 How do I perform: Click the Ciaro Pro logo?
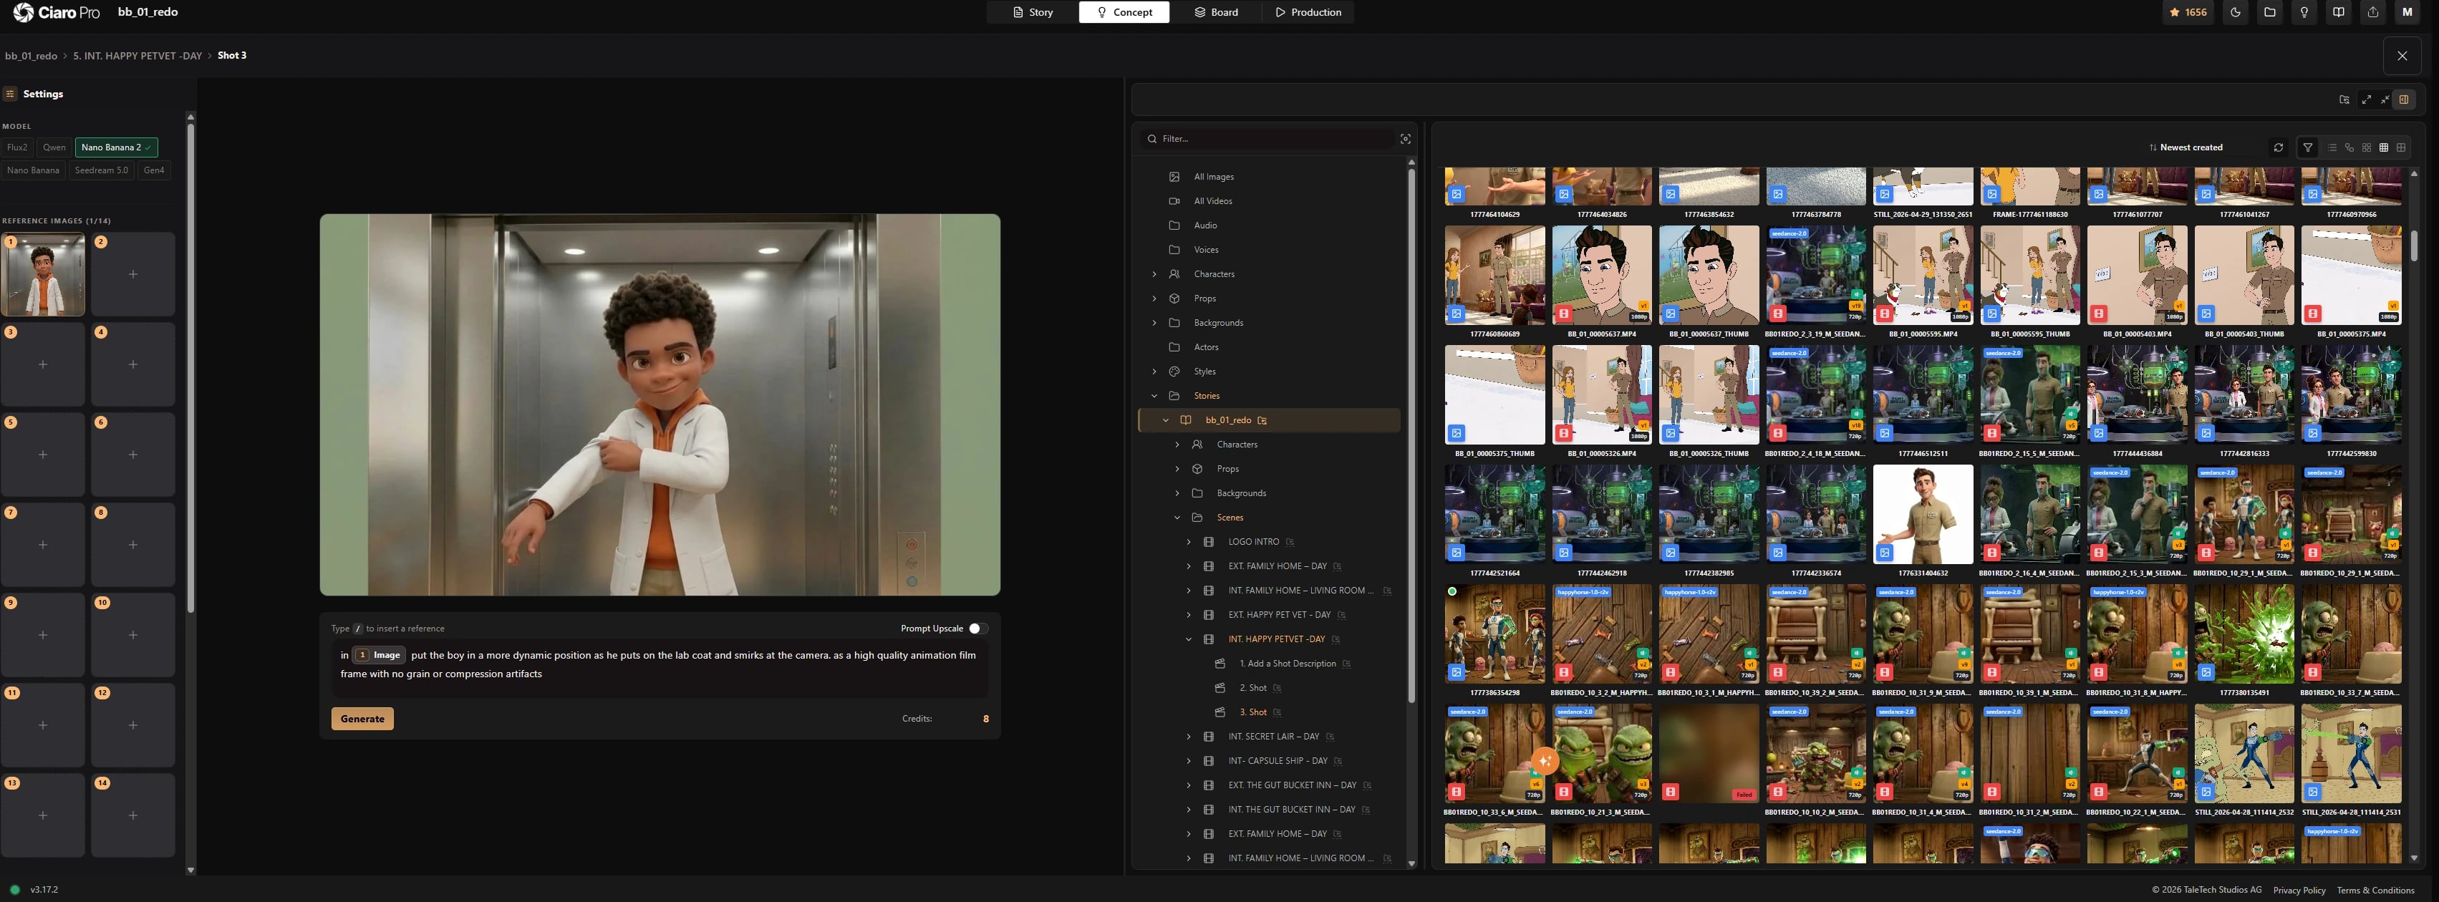57,12
